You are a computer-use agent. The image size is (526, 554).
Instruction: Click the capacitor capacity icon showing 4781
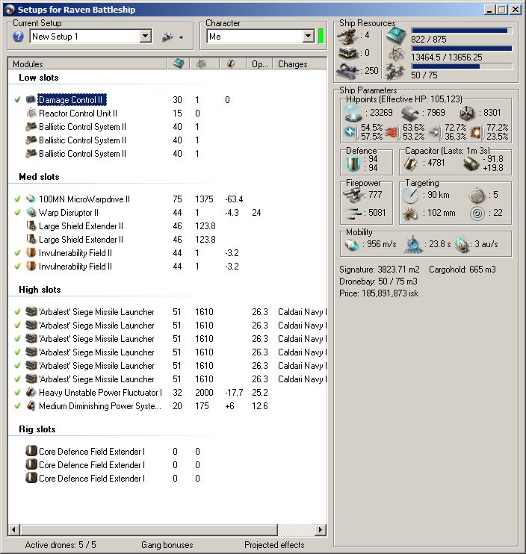[x=411, y=163]
